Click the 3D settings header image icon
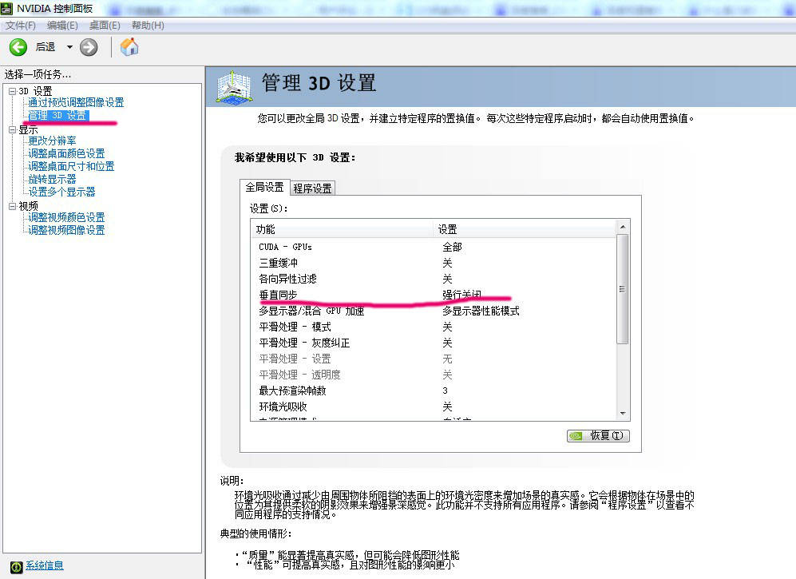Screen dimensions: 796x579 pos(234,87)
